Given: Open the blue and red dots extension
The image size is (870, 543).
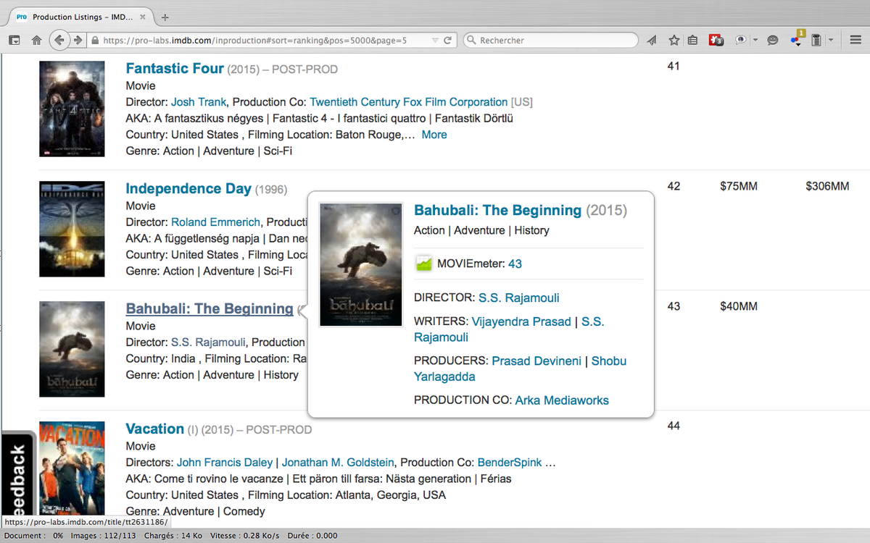Looking at the screenshot, I should tap(796, 41).
